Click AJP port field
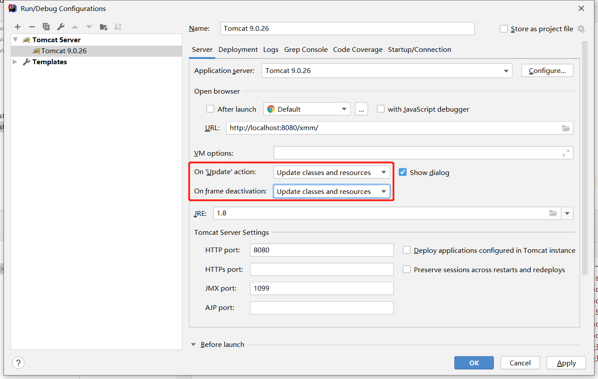The height and width of the screenshot is (379, 598). pyautogui.click(x=322, y=308)
